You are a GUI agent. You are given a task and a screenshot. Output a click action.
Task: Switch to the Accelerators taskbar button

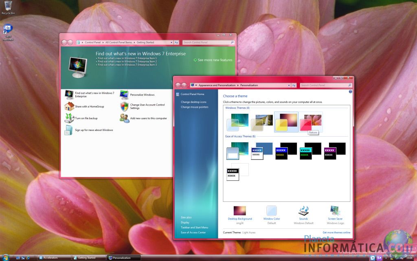point(54,258)
